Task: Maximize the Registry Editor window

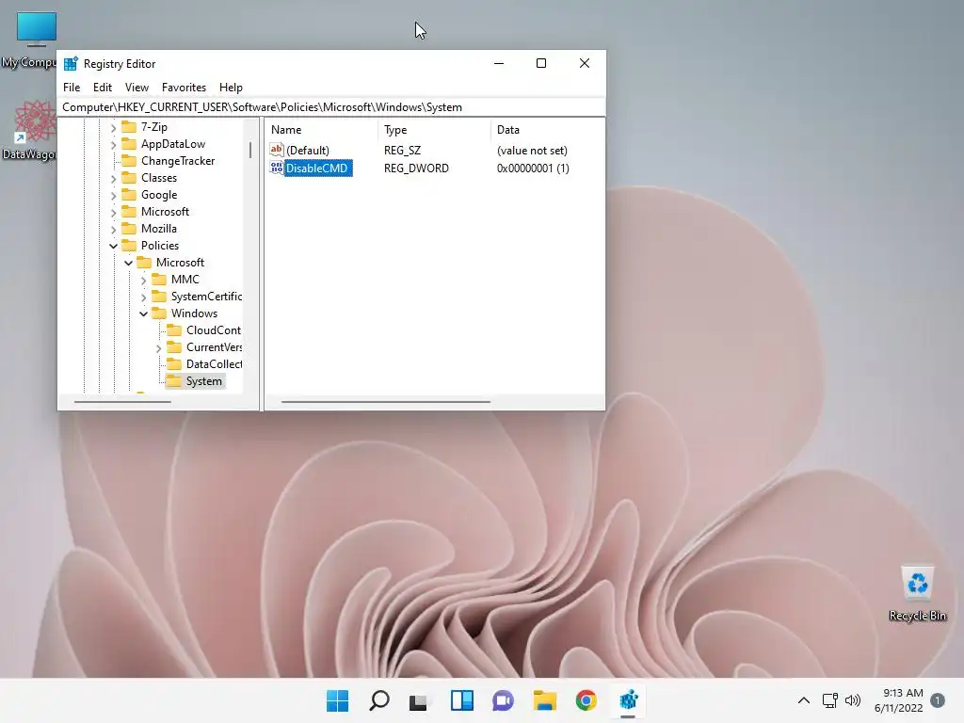Action: (x=541, y=63)
